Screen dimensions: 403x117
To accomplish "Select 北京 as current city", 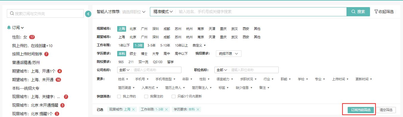I will point(133,29).
